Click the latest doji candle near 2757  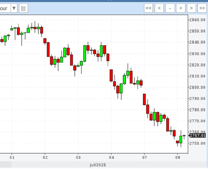tap(184, 136)
